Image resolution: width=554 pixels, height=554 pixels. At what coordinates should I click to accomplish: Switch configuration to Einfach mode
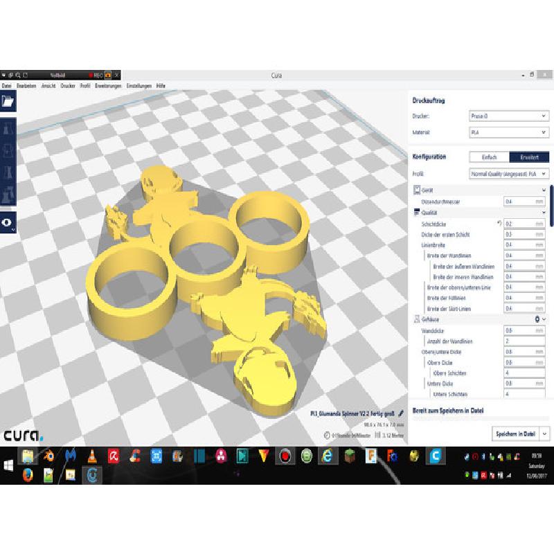pos(489,157)
